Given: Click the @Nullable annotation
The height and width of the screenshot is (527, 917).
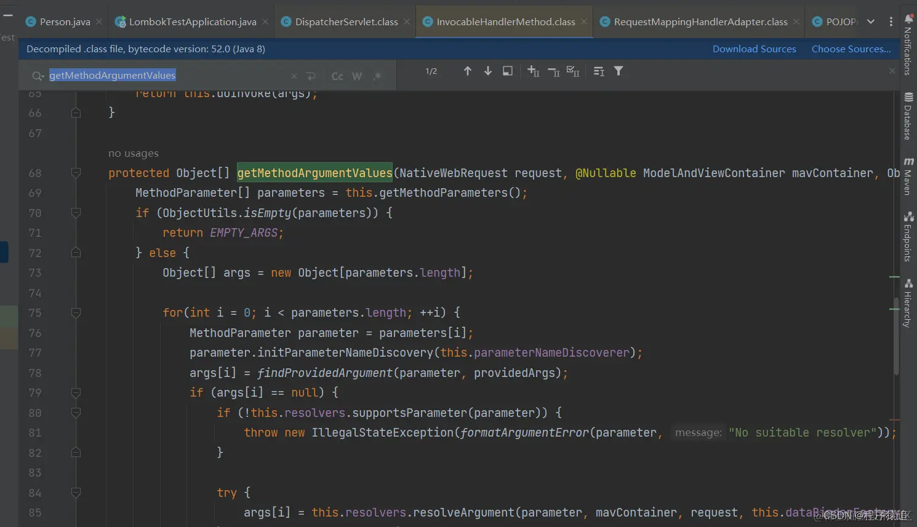Looking at the screenshot, I should pyautogui.click(x=606, y=173).
